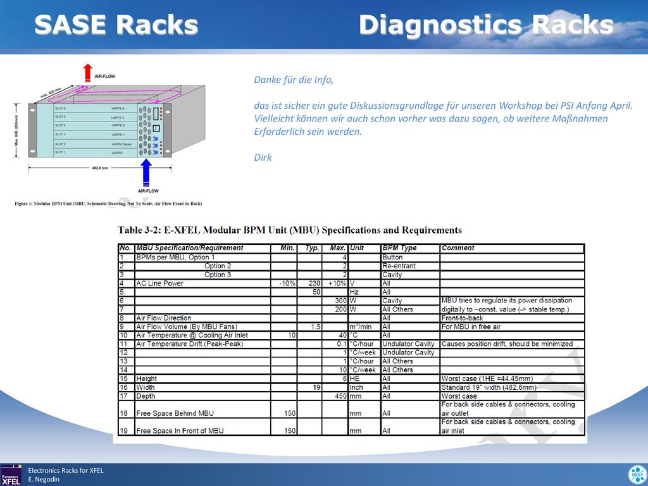Click the "SLOT 6" label in the drawing

[x=60, y=108]
